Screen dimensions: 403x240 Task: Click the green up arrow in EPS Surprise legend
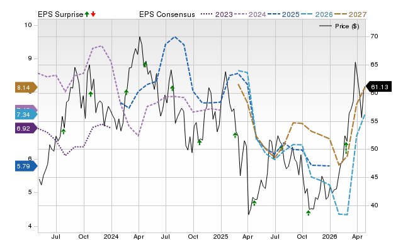(x=87, y=14)
